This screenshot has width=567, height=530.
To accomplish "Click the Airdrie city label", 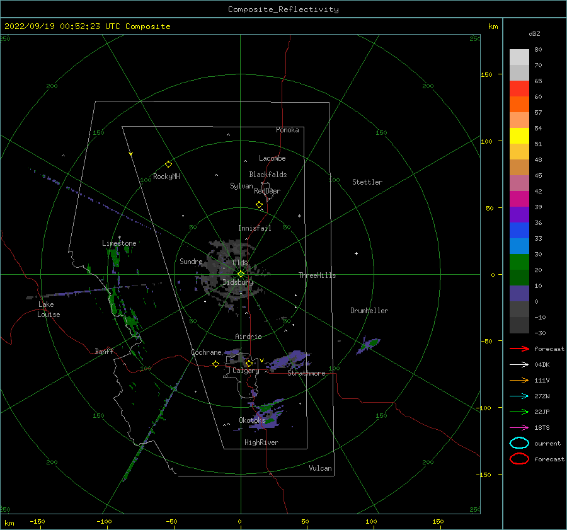I will pyautogui.click(x=248, y=337).
